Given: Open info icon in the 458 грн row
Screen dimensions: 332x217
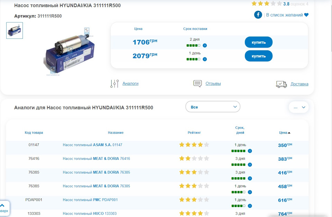Looking at the screenshot, I should (250, 192).
